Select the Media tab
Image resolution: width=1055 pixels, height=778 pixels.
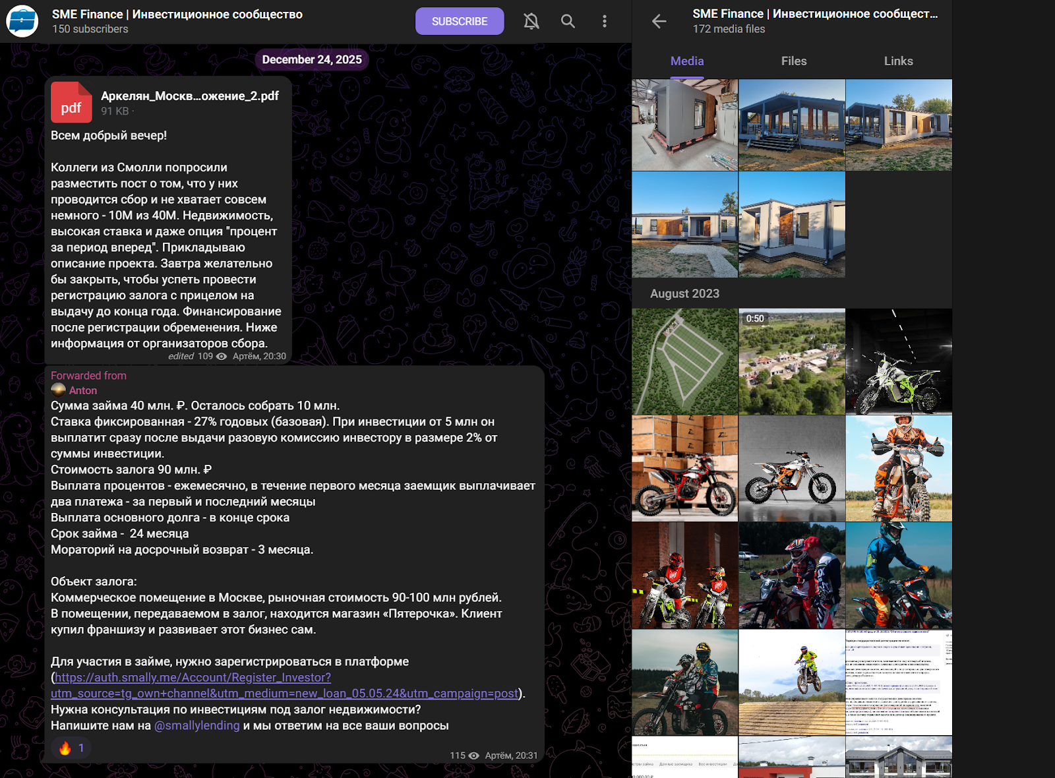coord(686,61)
